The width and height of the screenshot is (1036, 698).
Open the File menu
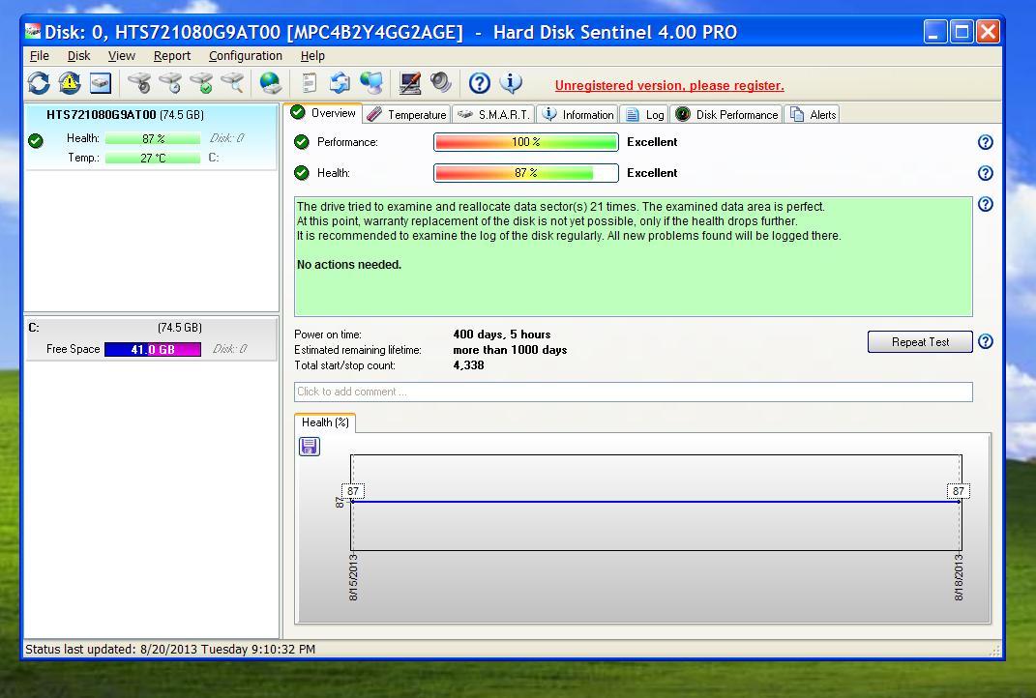tap(40, 56)
